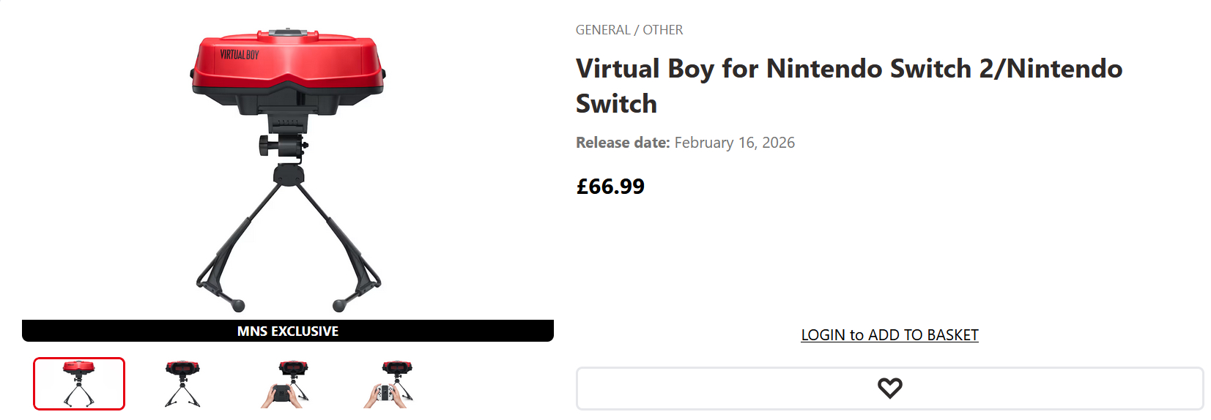Click the heart wishlist icon
The width and height of the screenshot is (1211, 420).
click(889, 388)
